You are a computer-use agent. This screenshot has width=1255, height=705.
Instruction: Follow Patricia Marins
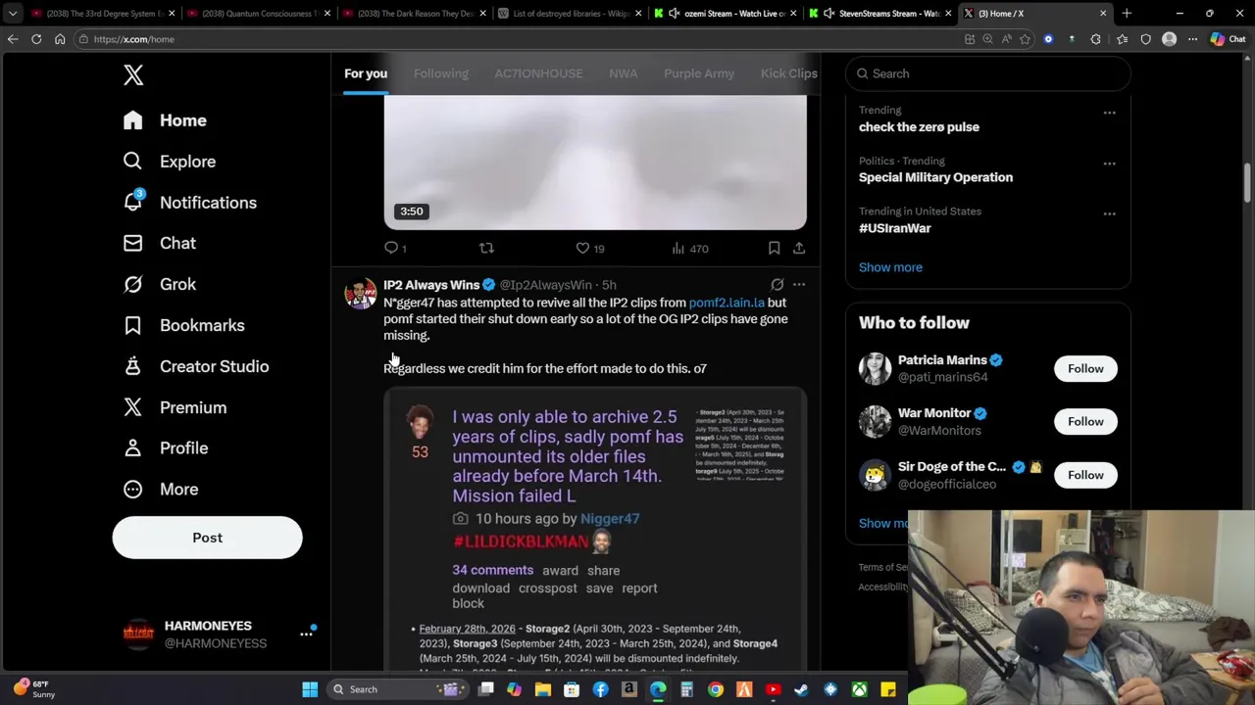coord(1085,368)
